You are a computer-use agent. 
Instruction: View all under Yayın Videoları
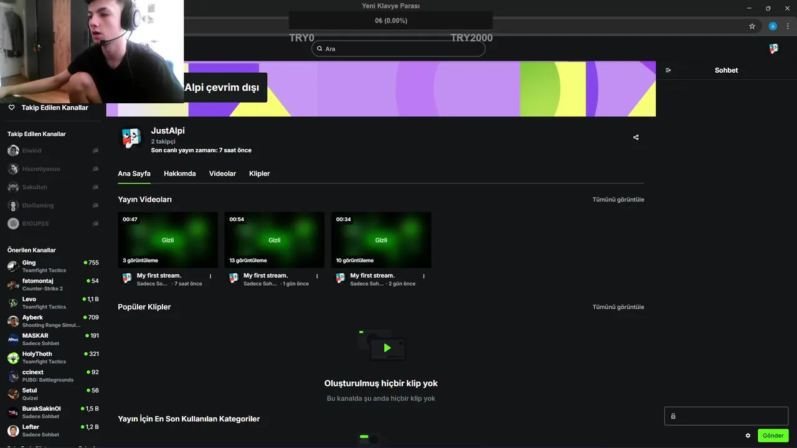[x=618, y=200]
